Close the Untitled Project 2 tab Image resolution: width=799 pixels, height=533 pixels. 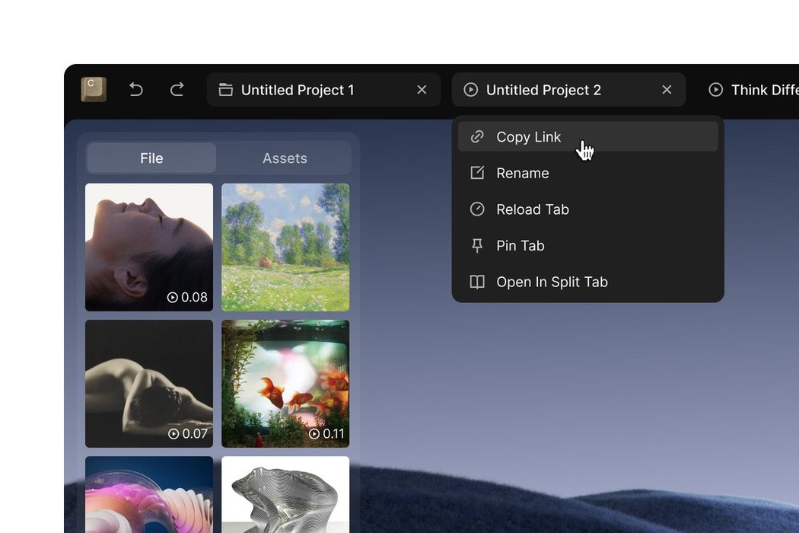pos(667,90)
